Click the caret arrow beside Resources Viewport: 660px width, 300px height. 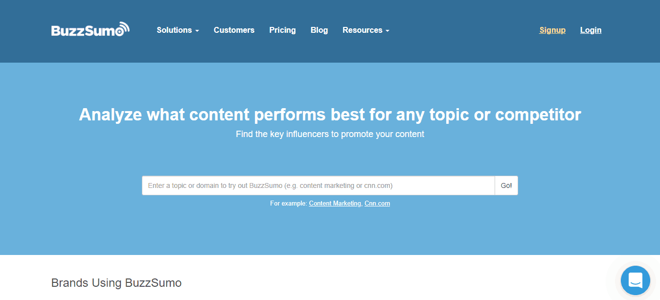point(387,31)
